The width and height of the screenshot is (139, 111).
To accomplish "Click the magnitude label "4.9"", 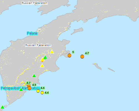I will click(x=34, y=85).
